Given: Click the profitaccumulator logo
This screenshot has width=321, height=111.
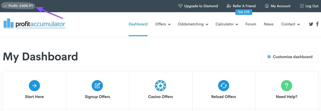Looking at the screenshot, I should pos(34,23).
